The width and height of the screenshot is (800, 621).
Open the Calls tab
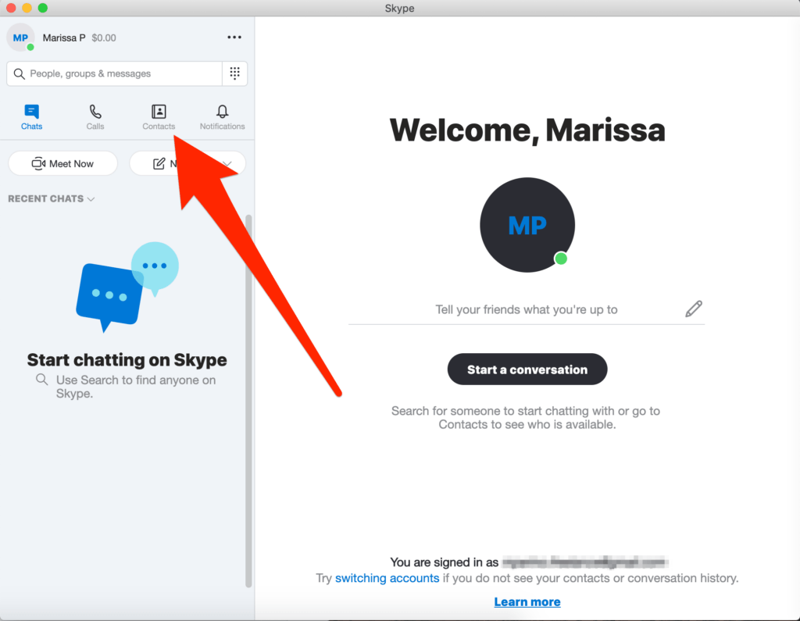(x=95, y=117)
